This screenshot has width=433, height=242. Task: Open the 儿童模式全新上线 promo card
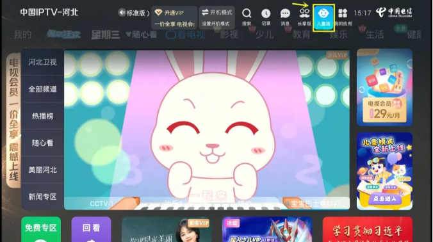pos(384,171)
